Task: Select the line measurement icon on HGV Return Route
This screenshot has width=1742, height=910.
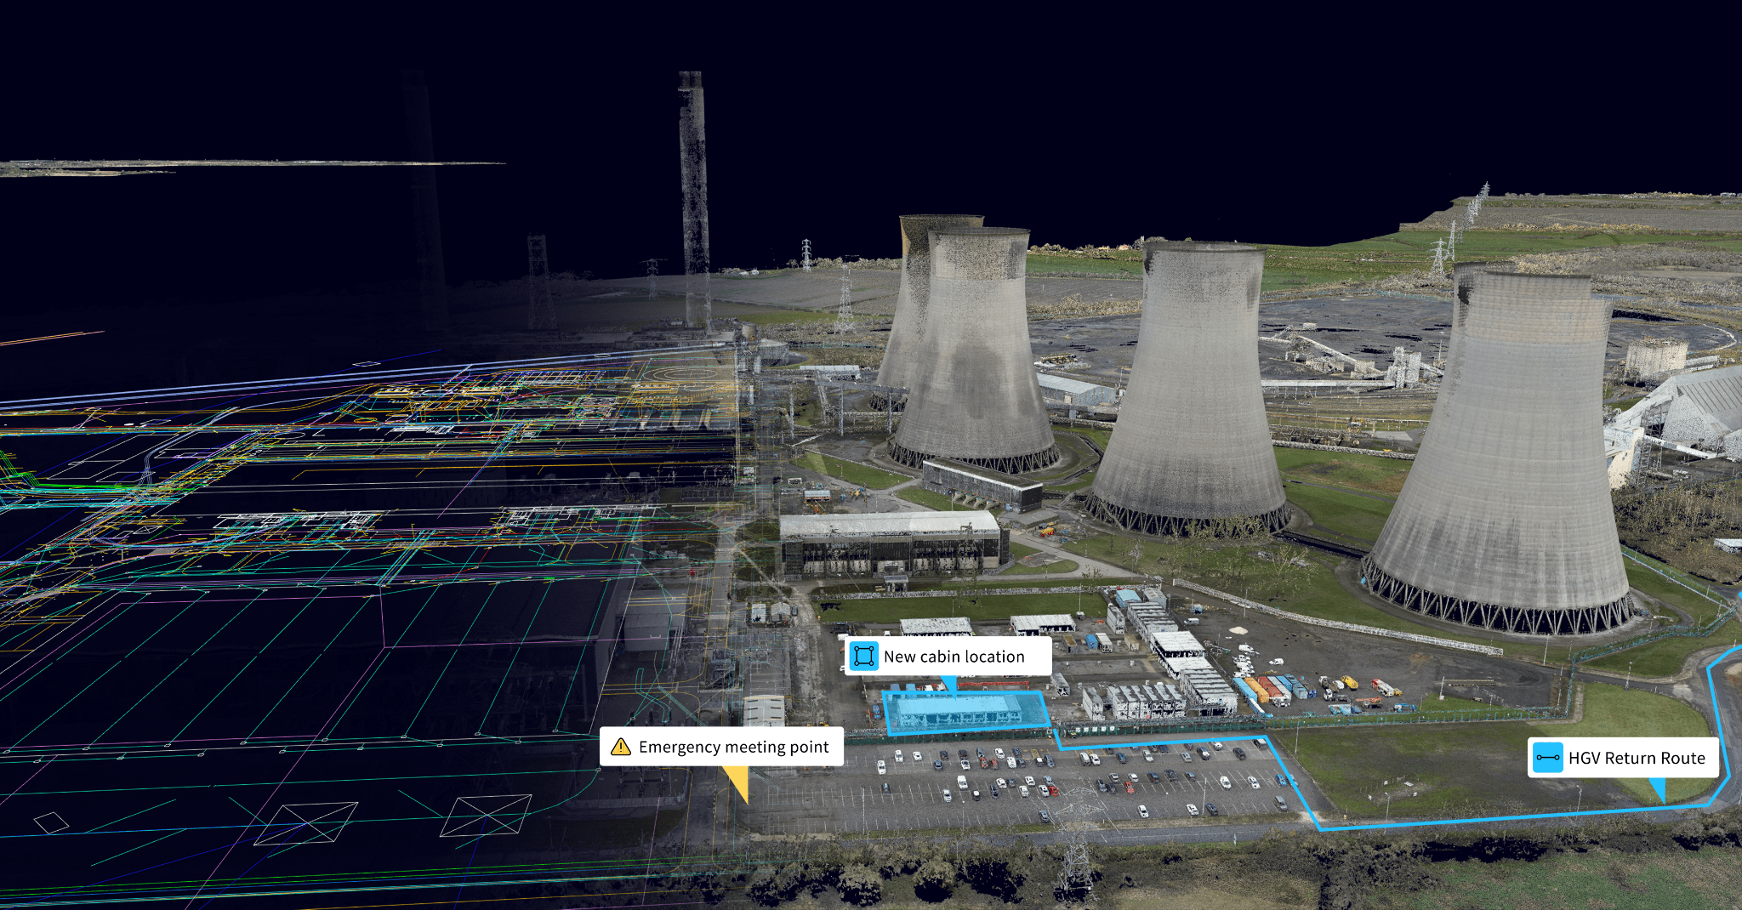Action: click(x=1546, y=758)
